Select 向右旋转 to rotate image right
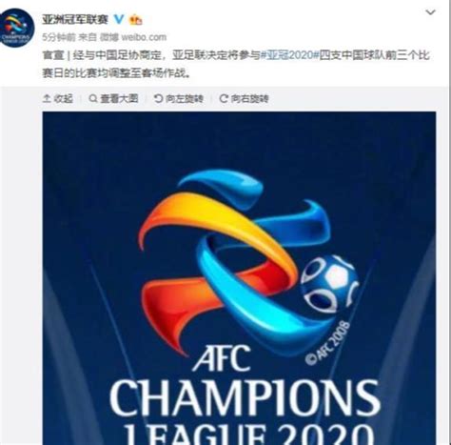The height and width of the screenshot is (445, 451). (x=249, y=99)
